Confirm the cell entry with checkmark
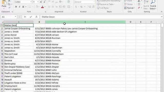164x92 pixels. pos(31,17)
